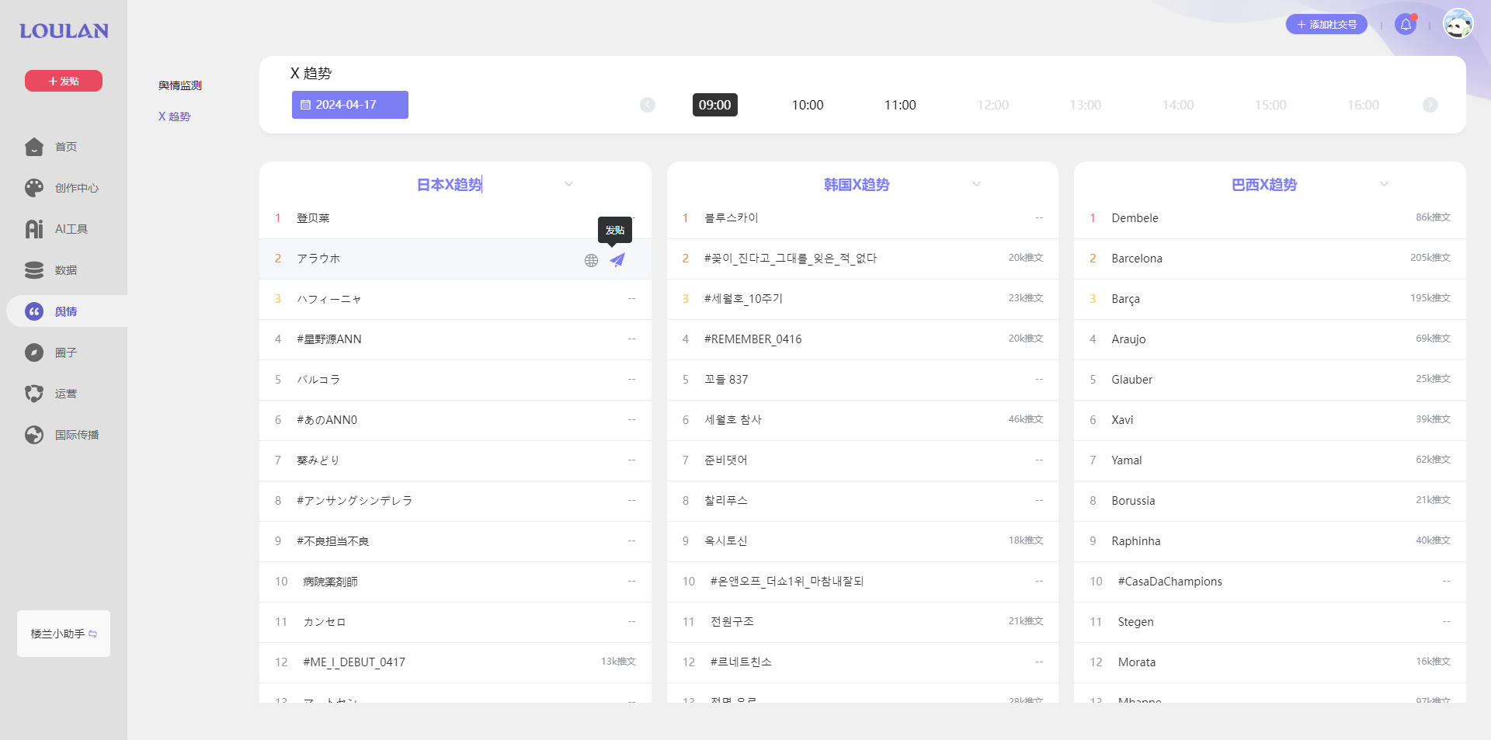Click trend #ME_I_DEBUT_0417

coord(354,662)
